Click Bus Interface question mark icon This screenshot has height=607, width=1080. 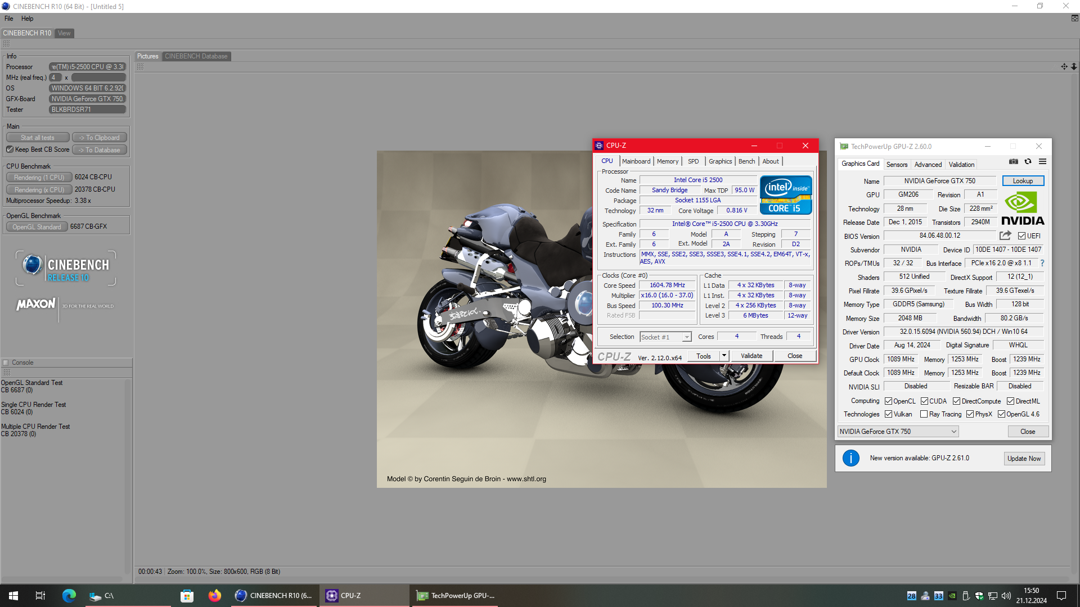[x=1042, y=263]
